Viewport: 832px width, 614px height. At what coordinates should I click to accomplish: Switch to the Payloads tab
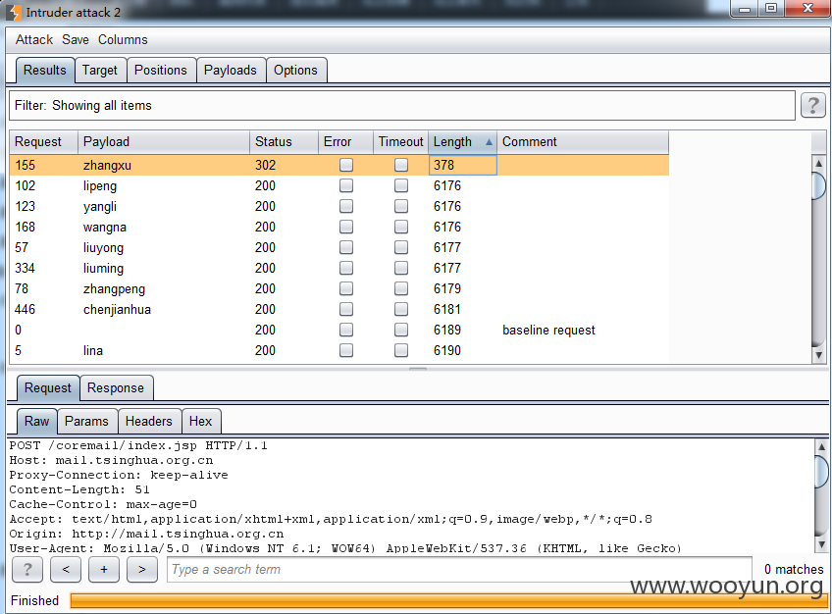point(231,70)
